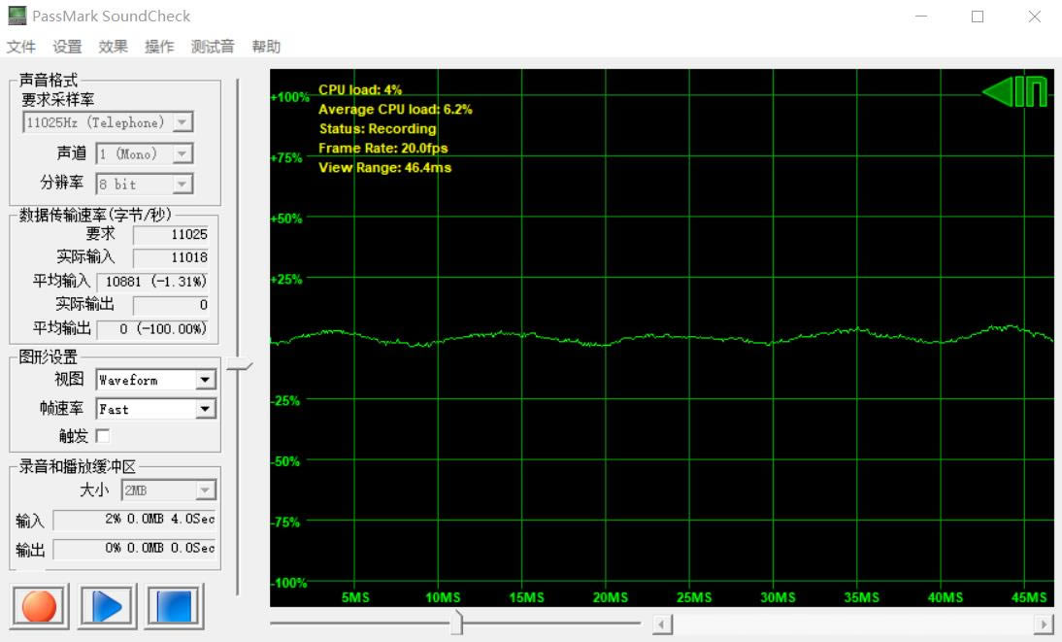Click the 'Frame Rate: 20.0fps' text
The image size is (1062, 642).
click(x=383, y=148)
